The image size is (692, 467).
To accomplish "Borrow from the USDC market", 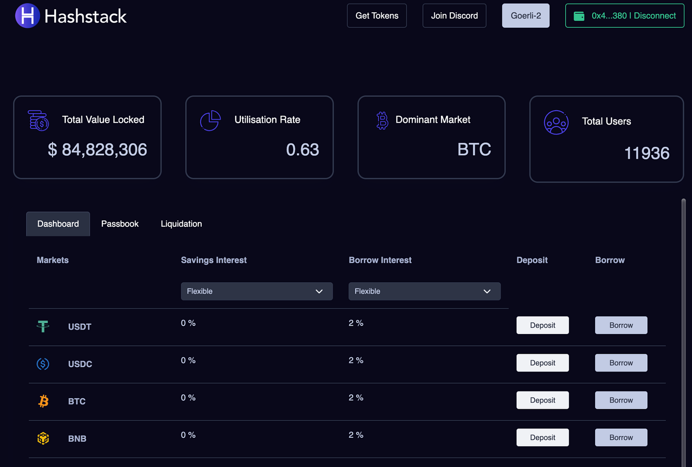I will [x=621, y=363].
